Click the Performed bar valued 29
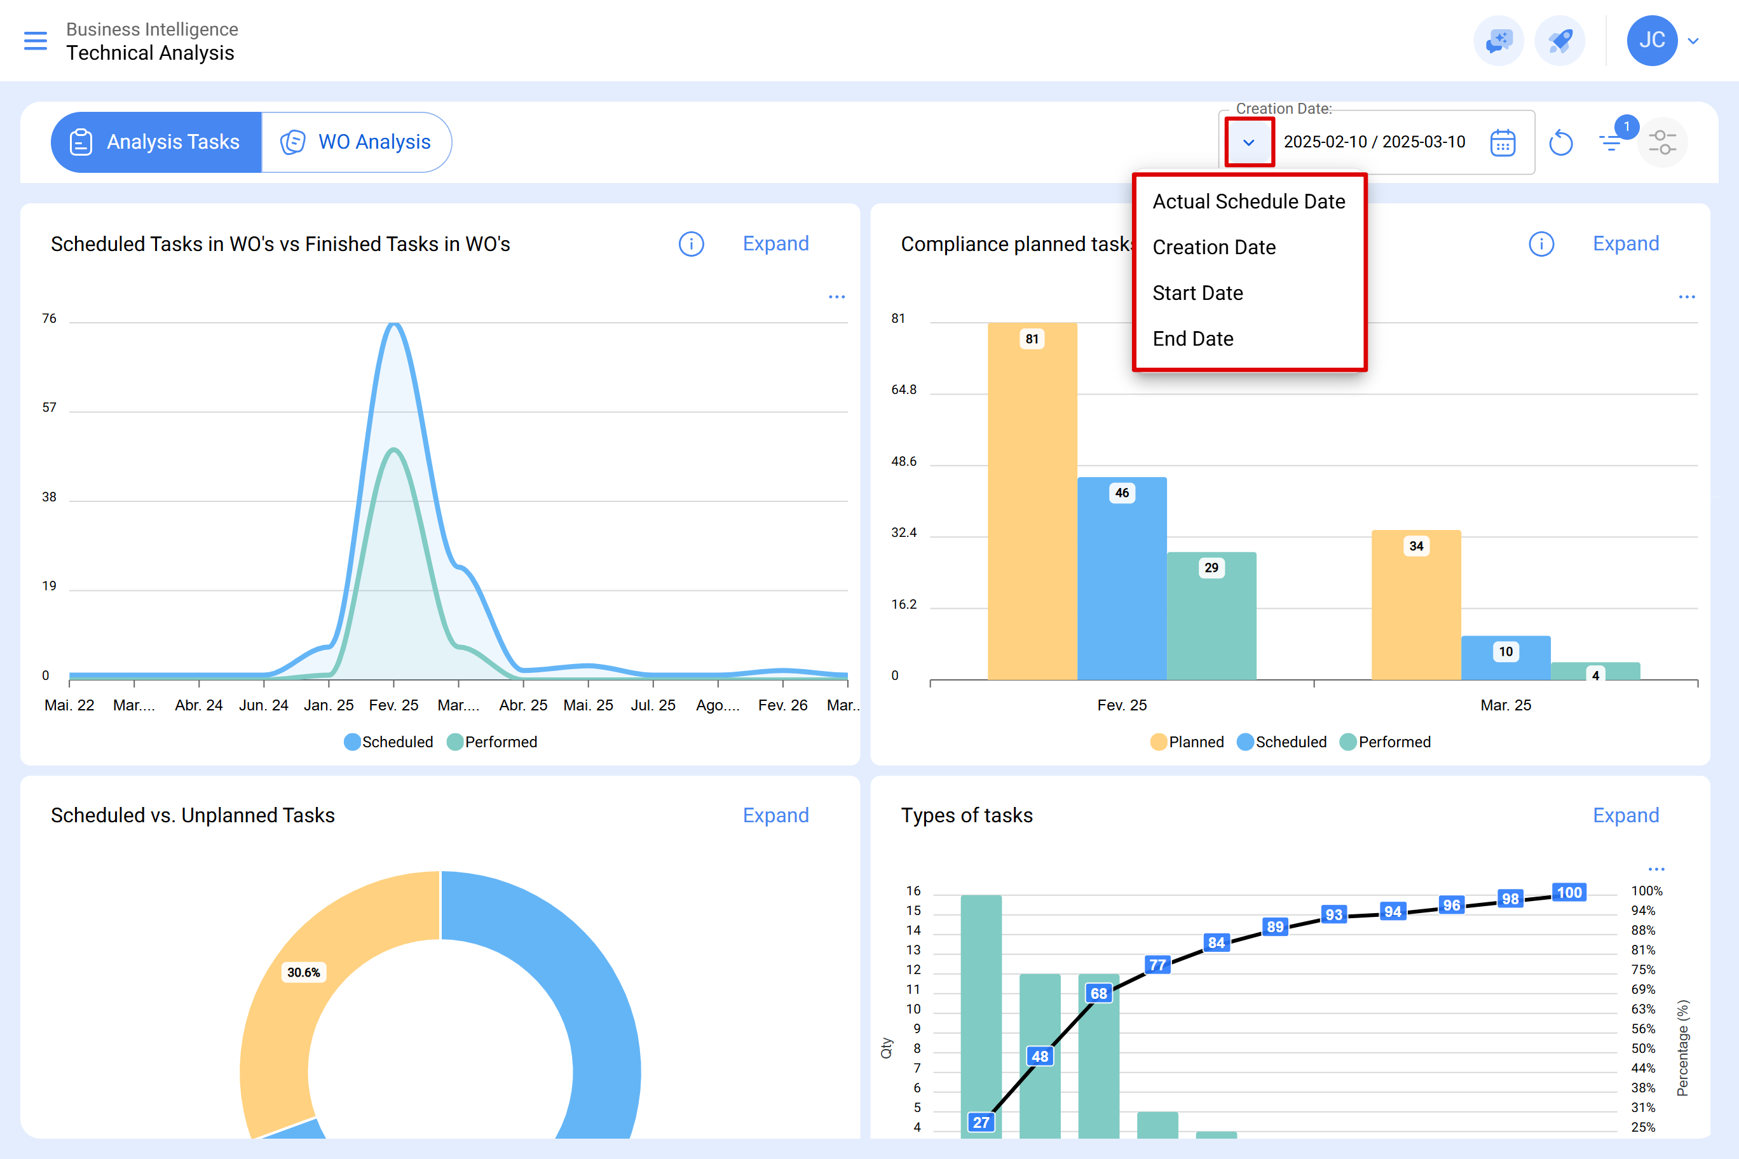 point(1211,616)
